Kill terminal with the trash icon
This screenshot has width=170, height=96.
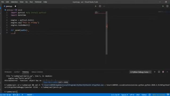(x=163, y=72)
